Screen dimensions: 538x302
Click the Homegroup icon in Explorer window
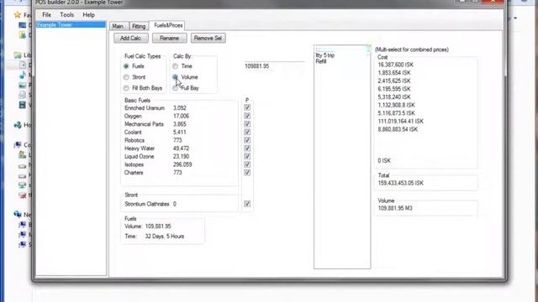click(18, 125)
